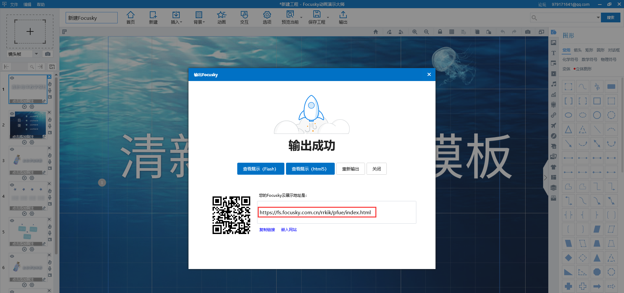
Task: Click 查看展示 (html5) button
Action: pyautogui.click(x=310, y=169)
